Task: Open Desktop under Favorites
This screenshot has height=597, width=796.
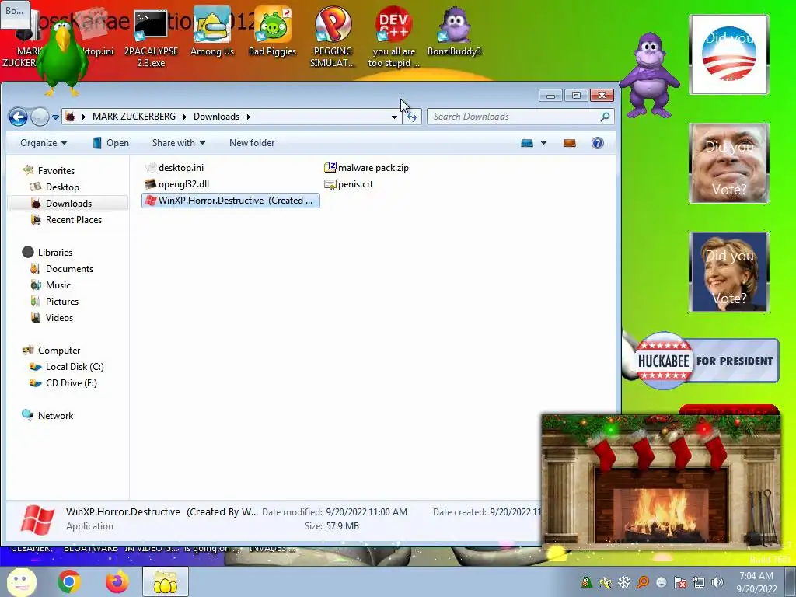Action: tap(62, 187)
